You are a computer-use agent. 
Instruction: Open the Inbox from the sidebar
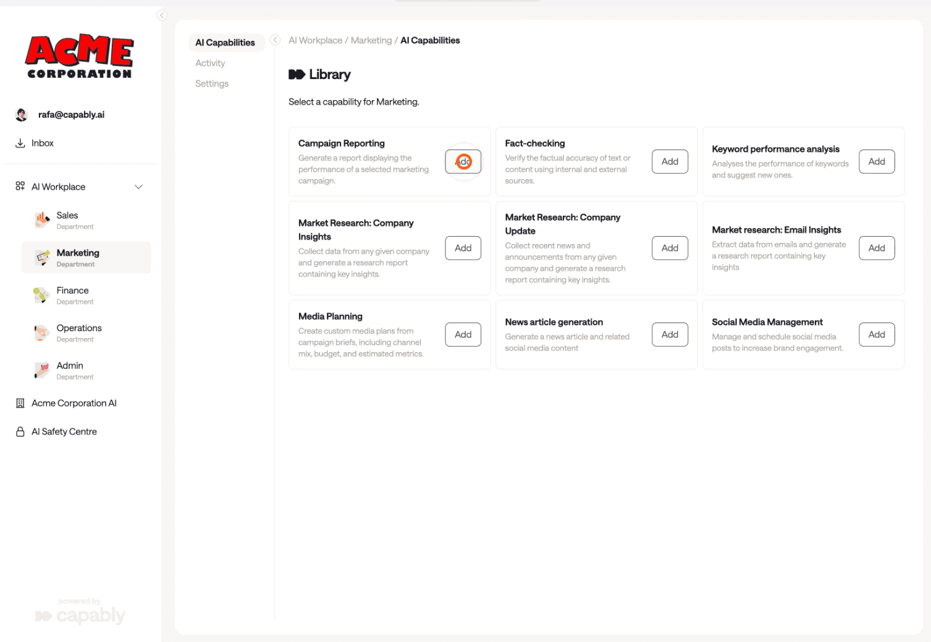(x=42, y=143)
